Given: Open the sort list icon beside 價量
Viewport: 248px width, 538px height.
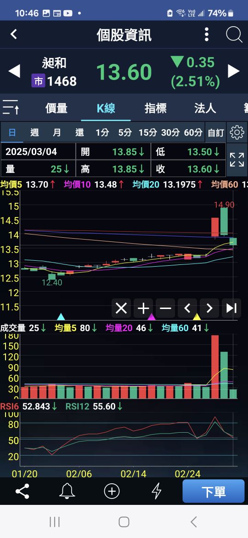Looking at the screenshot, I should tap(11, 108).
